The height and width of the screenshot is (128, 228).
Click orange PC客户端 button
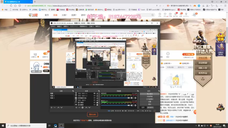coord(188,54)
